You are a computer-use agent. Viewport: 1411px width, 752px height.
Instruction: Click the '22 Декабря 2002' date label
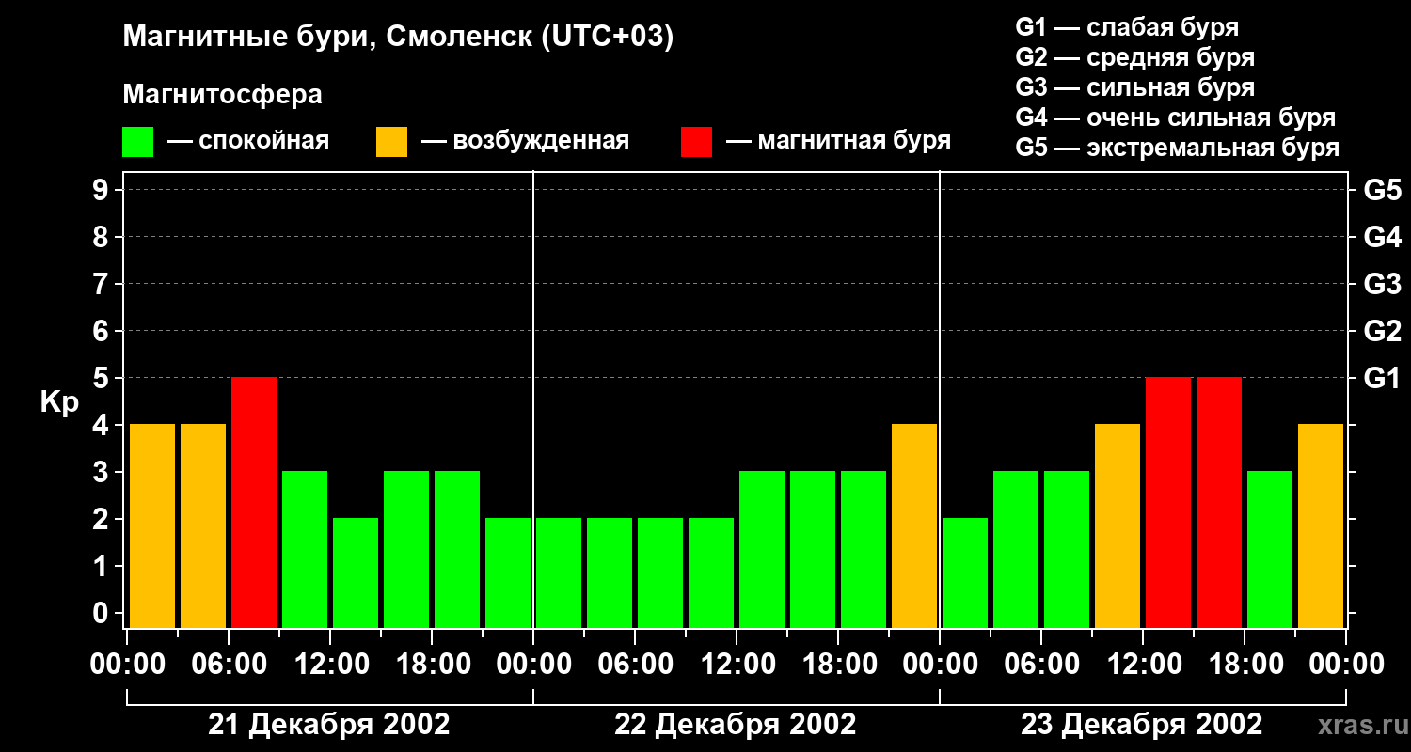pos(736,725)
